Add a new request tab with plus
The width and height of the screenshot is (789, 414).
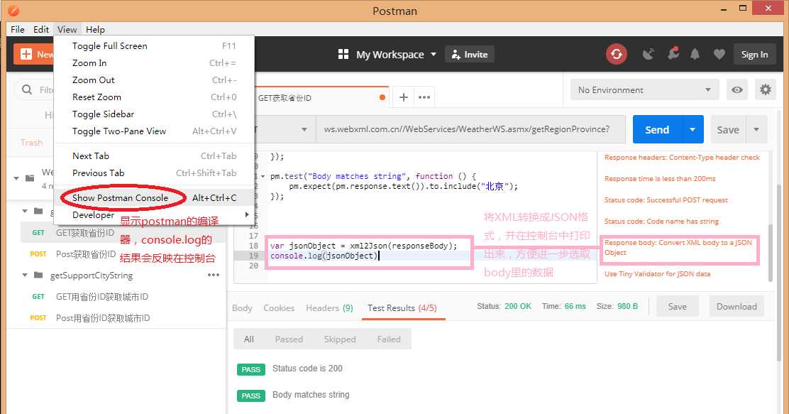[x=403, y=97]
